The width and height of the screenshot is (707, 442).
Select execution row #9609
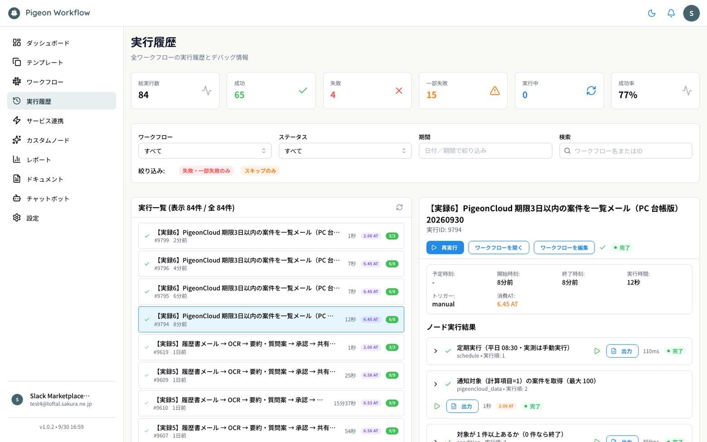point(271,375)
